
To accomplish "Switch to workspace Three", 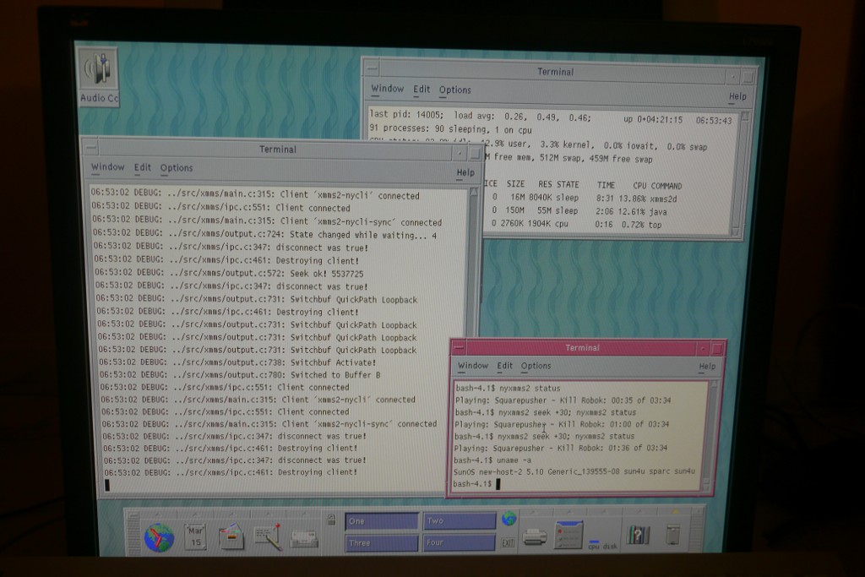I will pos(381,543).
